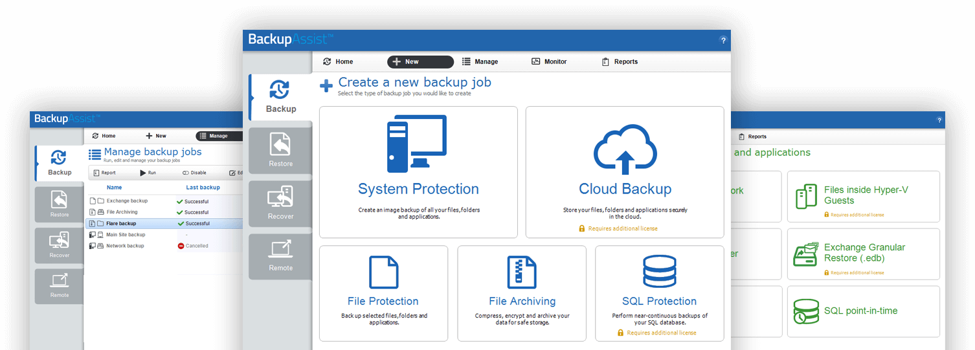This screenshot has width=975, height=350.
Task: Click the File Protection card title
Action: tap(383, 301)
